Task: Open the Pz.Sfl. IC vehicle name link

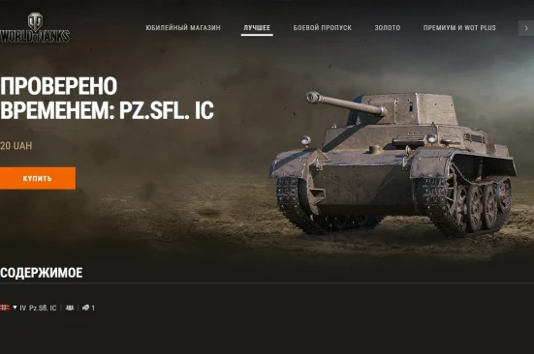Action: tap(43, 308)
